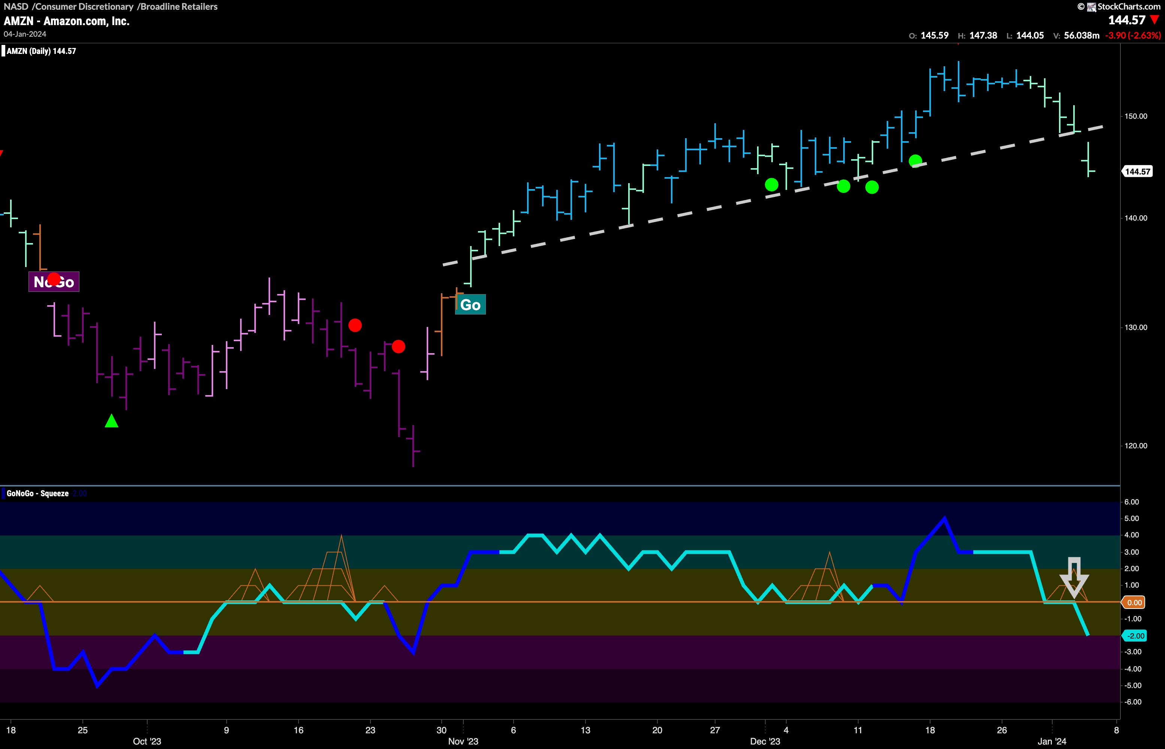
Task: Click the "Jan '24" label on the date axis
Action: pos(1051,741)
